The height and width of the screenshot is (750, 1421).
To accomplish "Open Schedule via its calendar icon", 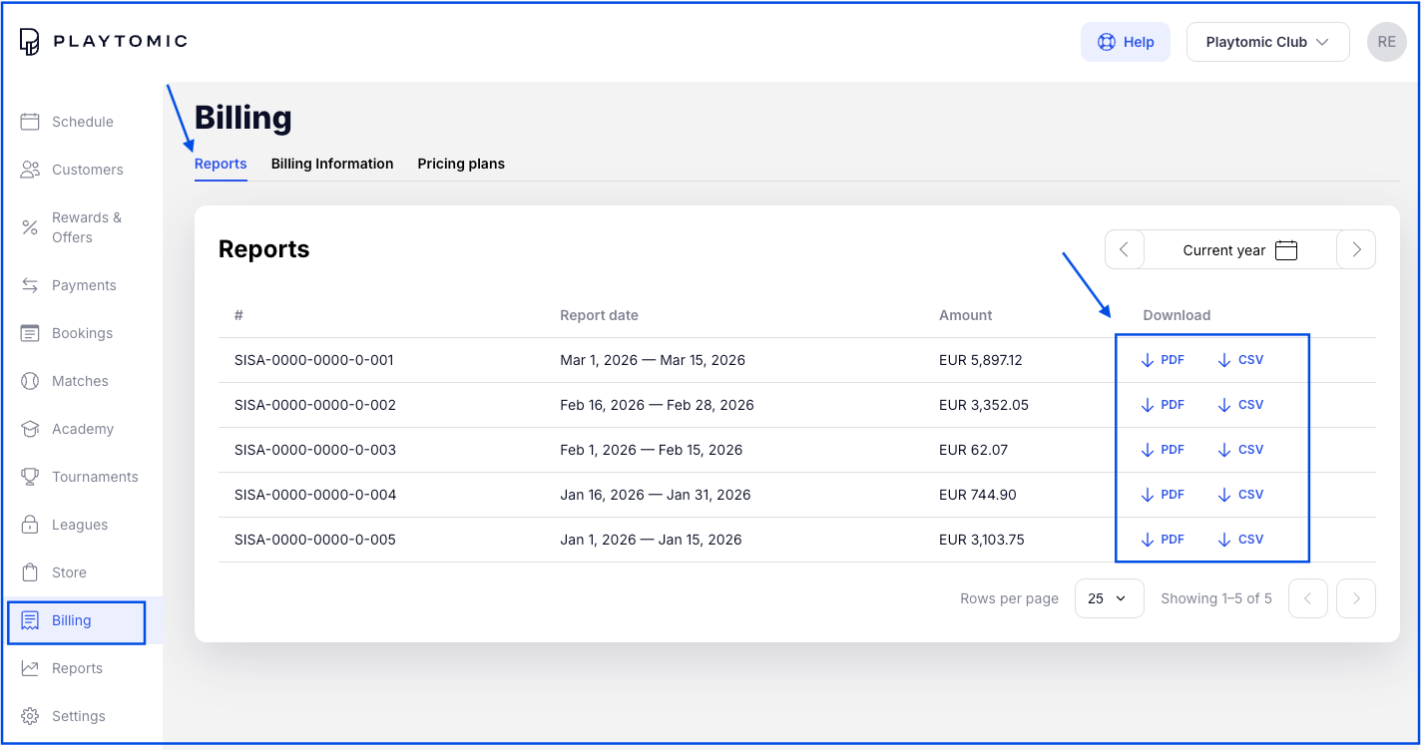I will 30,122.
